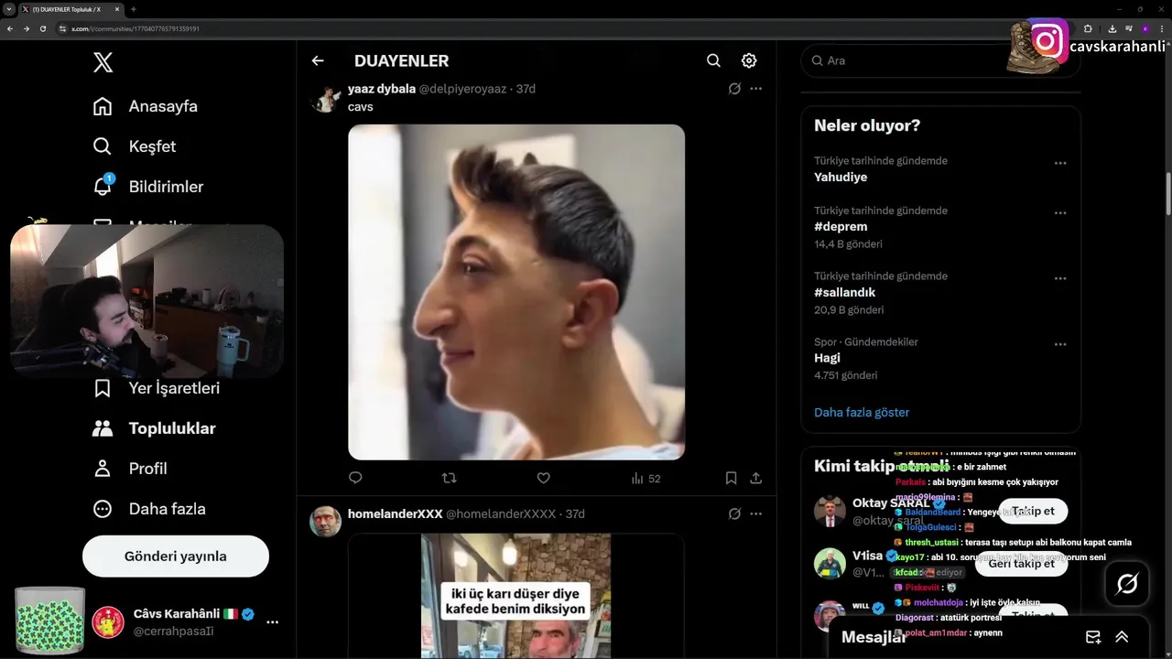The height and width of the screenshot is (659, 1172).
Task: Open browser extensions icon
Action: click(x=1088, y=28)
